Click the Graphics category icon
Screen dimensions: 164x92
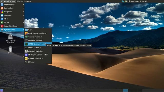[x=2, y=12]
